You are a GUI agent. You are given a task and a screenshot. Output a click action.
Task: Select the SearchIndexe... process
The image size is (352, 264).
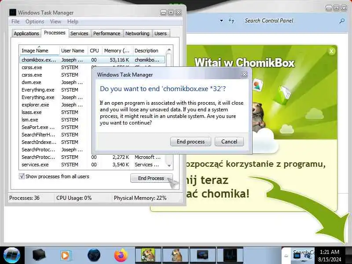pos(39,142)
